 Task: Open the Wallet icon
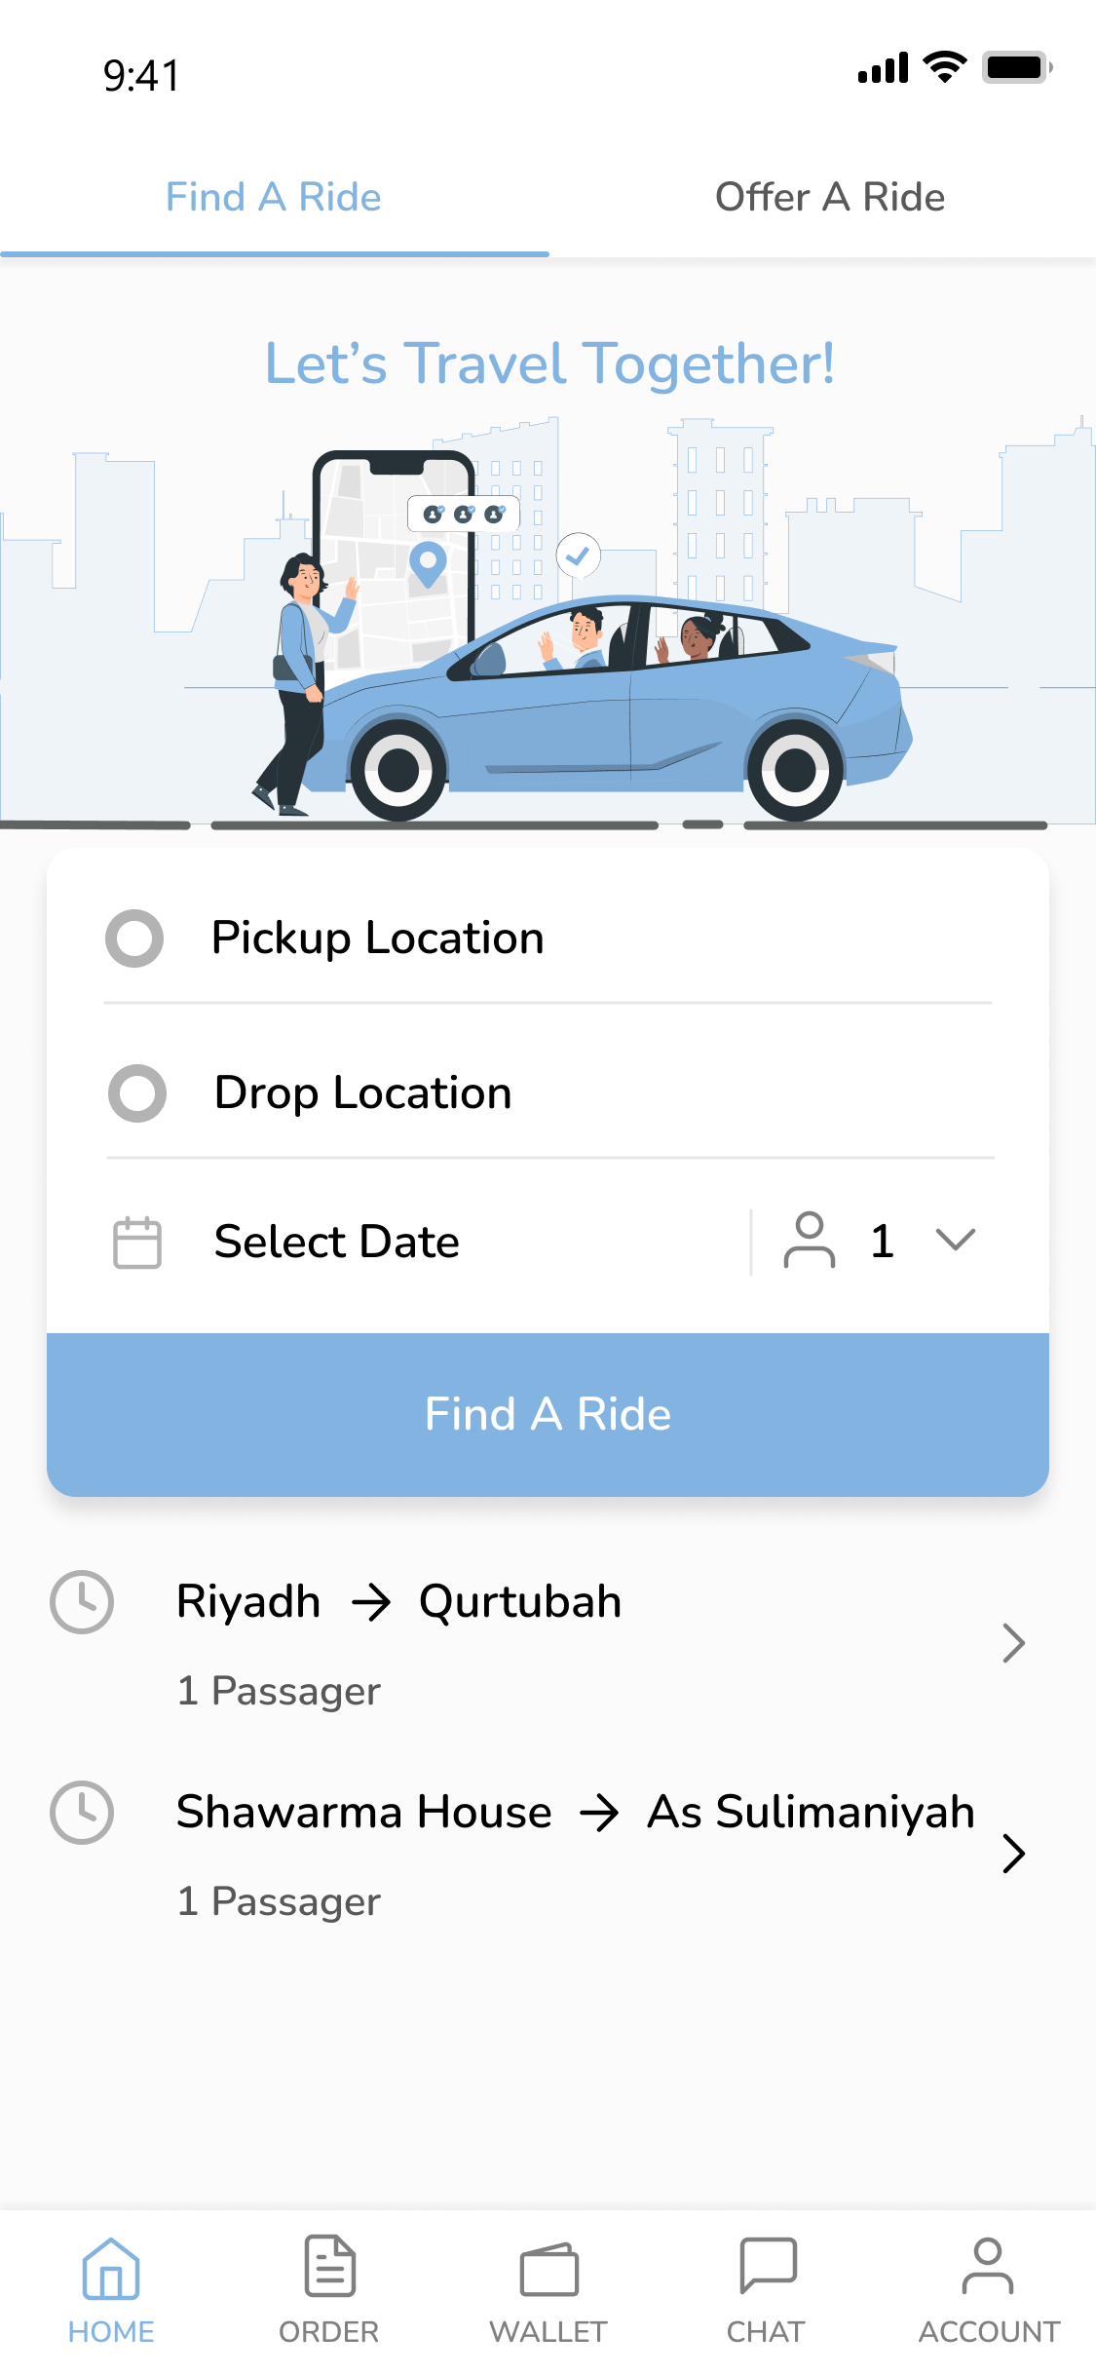click(548, 2269)
